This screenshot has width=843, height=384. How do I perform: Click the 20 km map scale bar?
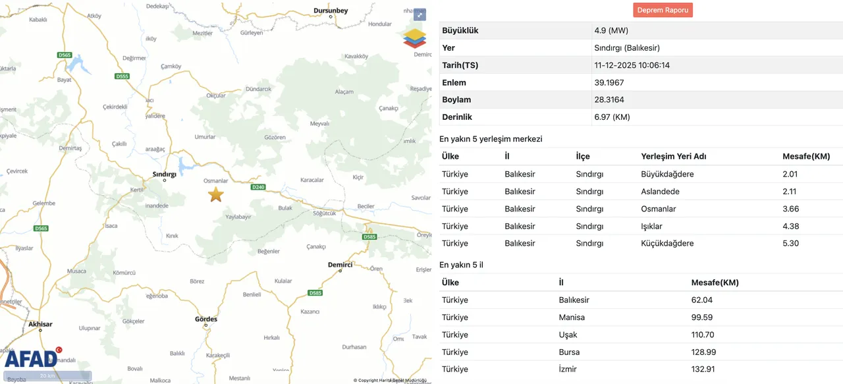[x=48, y=375]
